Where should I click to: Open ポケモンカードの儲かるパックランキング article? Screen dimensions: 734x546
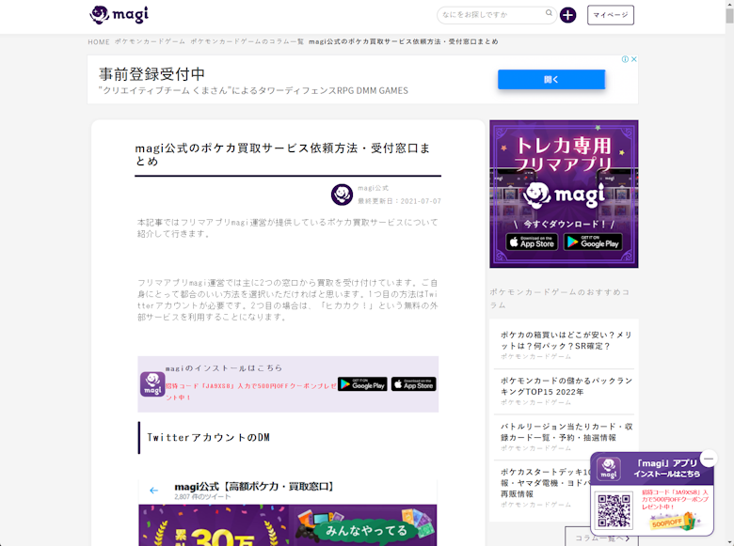566,386
